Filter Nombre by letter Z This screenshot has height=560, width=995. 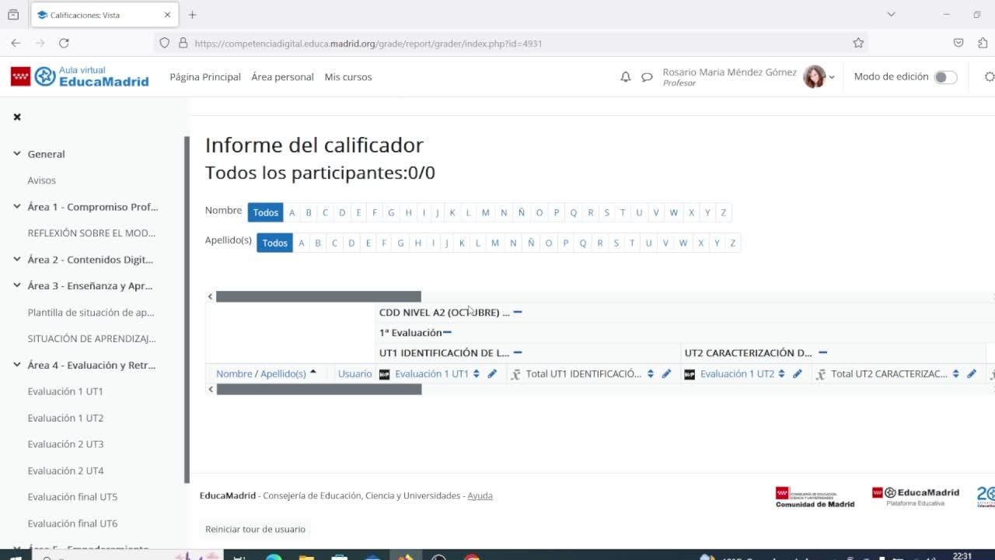pos(724,212)
